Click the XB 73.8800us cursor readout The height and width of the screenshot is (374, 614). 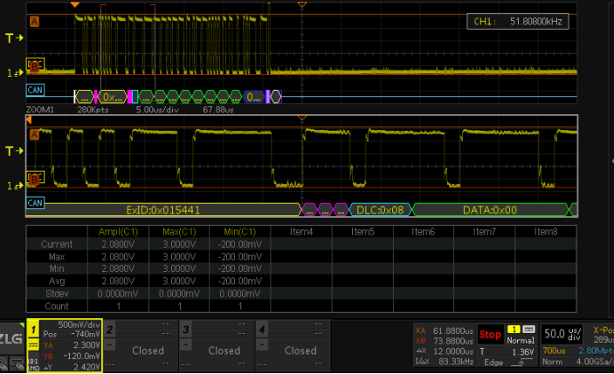click(445, 341)
